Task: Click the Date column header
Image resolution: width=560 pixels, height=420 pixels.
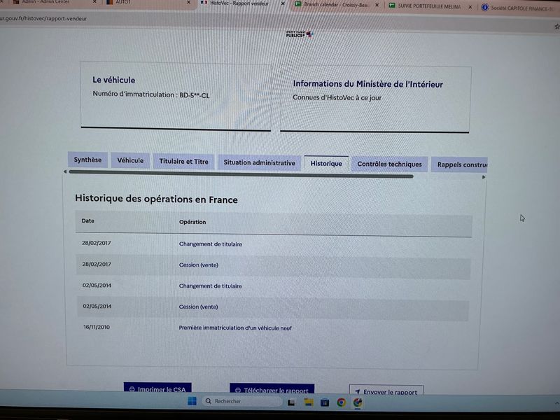Action: point(88,220)
